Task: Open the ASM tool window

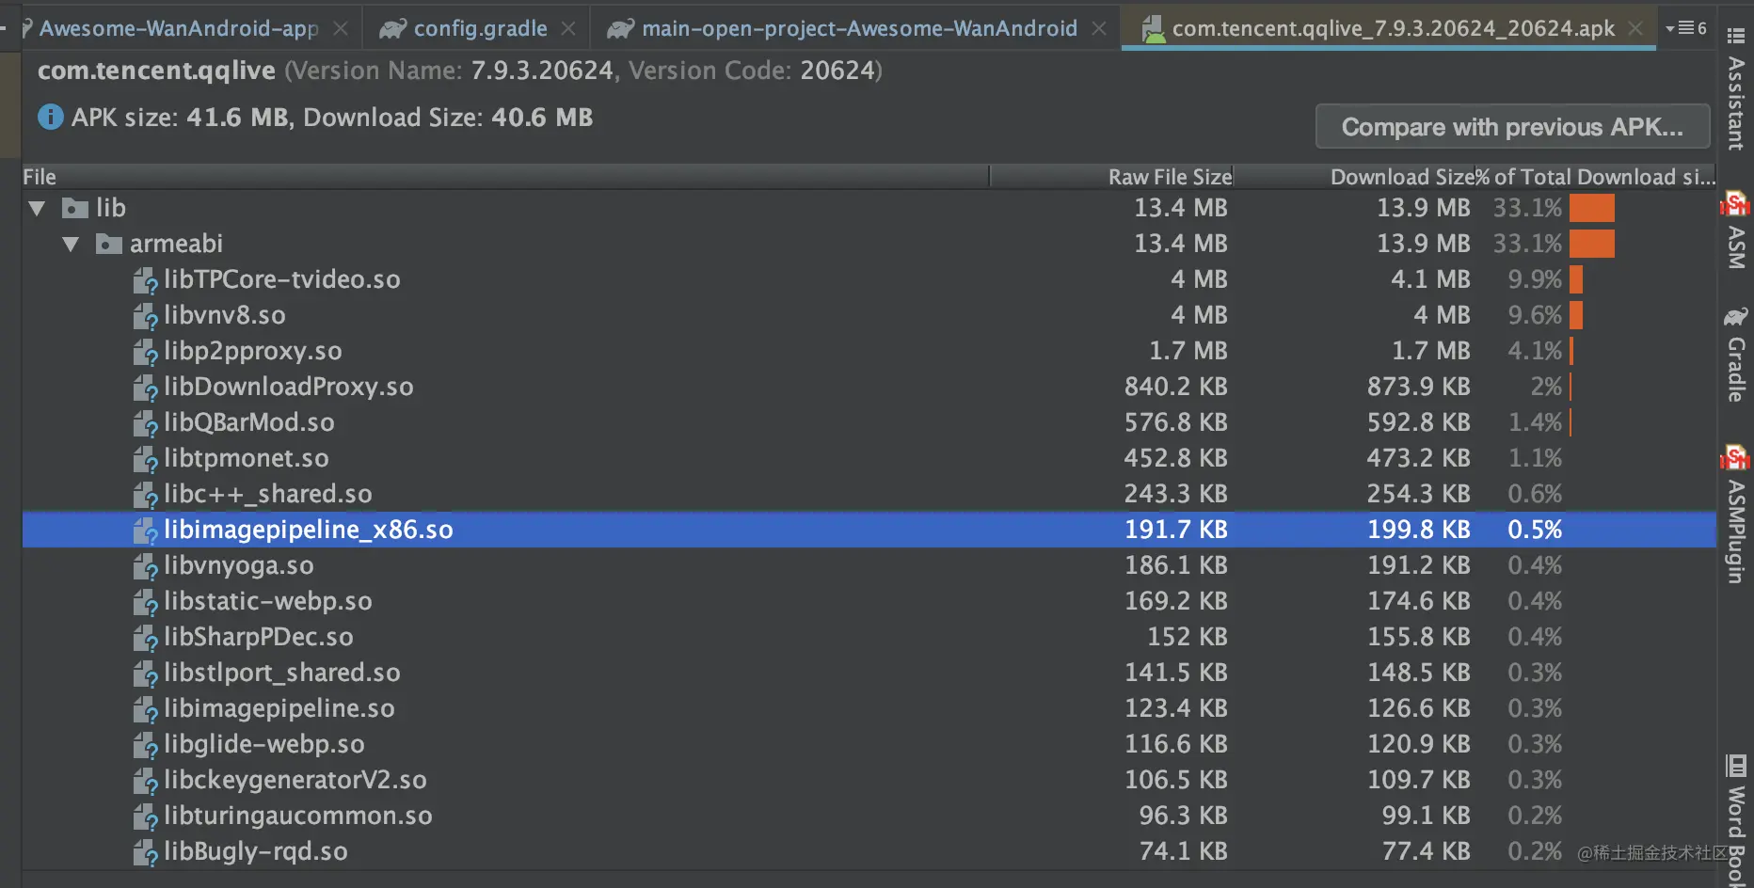Action: (1736, 230)
